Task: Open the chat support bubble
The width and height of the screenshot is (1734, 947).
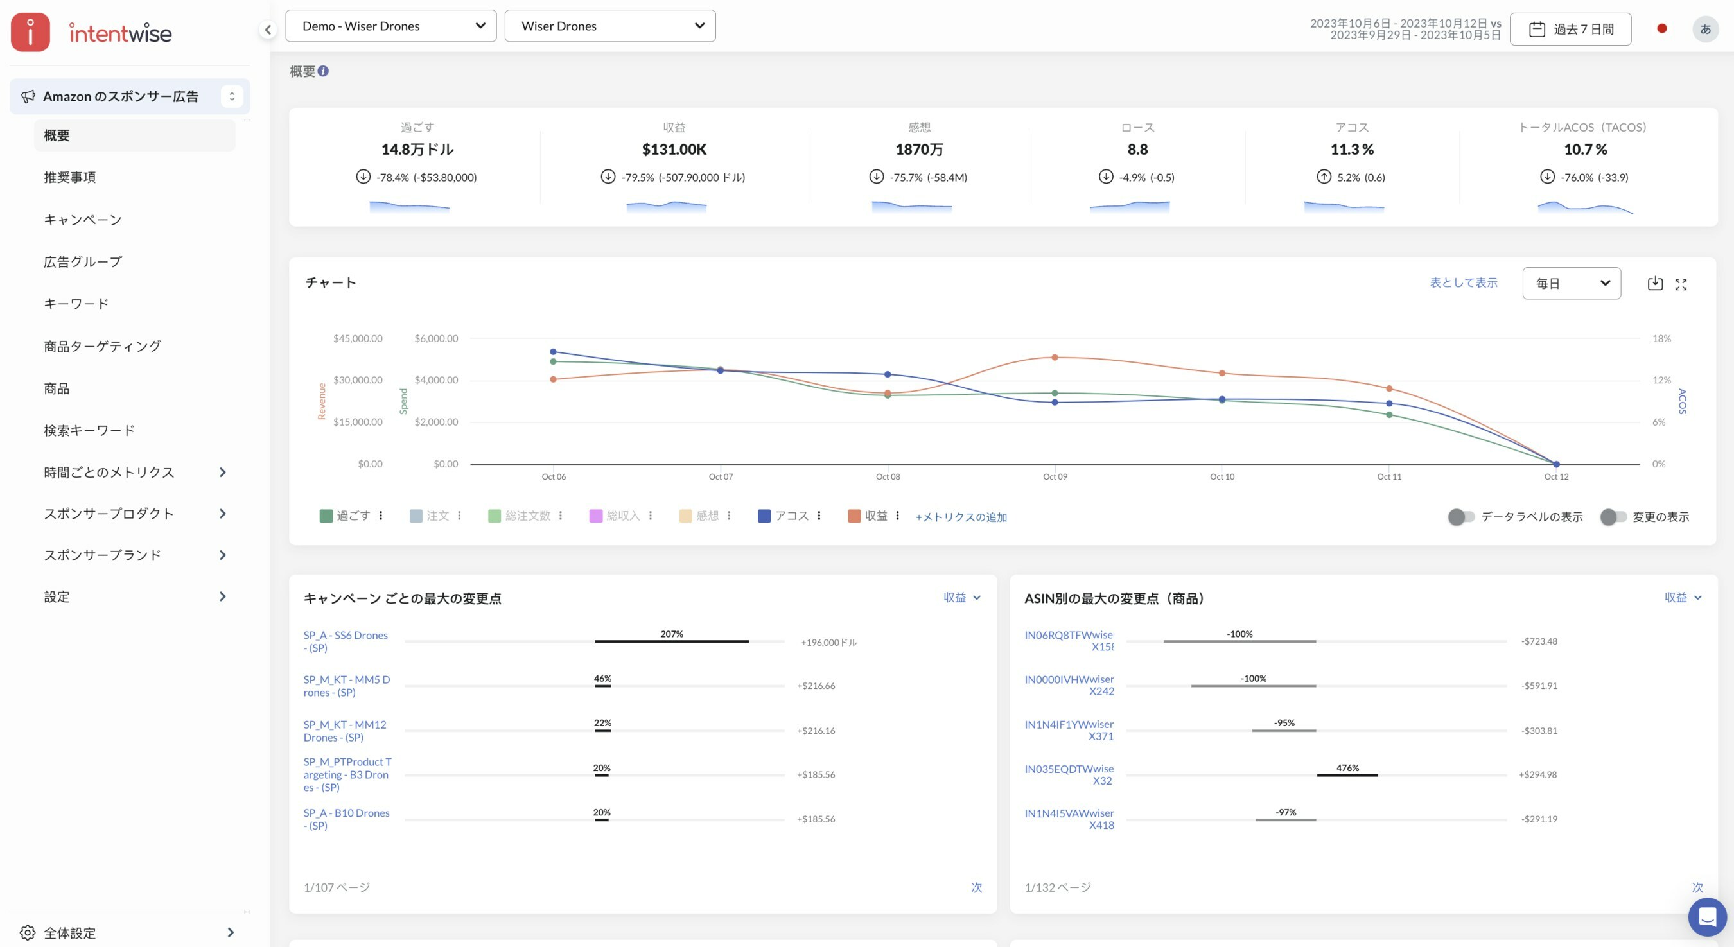Action: click(x=1707, y=917)
